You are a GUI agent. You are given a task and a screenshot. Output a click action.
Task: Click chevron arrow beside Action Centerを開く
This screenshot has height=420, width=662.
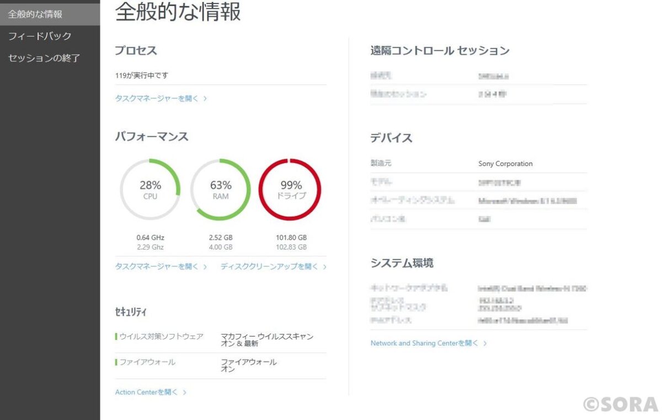[x=185, y=392]
